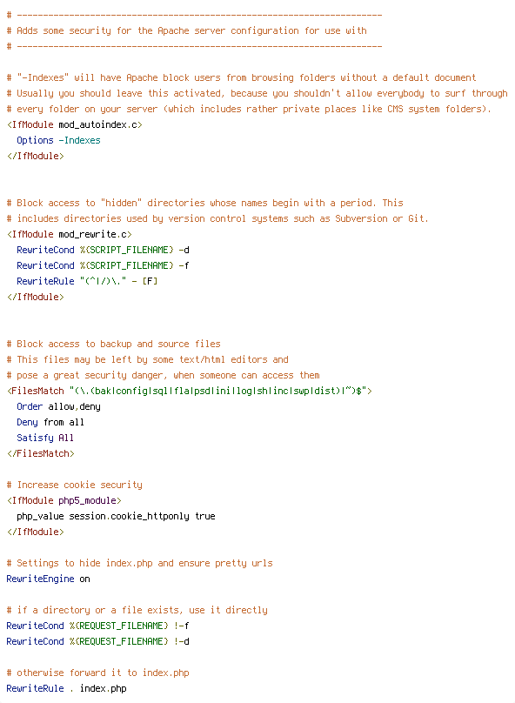Click the Deny from all line
The width and height of the screenshot is (515, 703).
50,422
